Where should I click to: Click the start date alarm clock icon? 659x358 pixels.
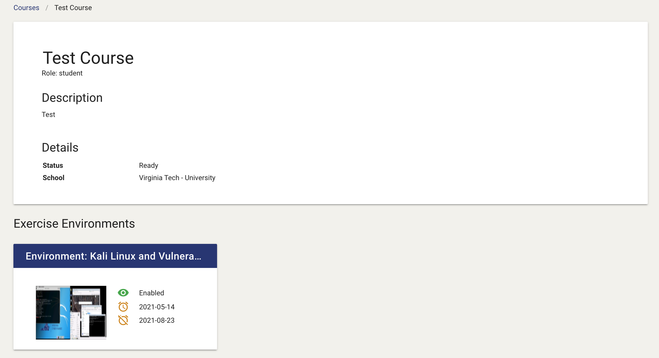tap(123, 307)
